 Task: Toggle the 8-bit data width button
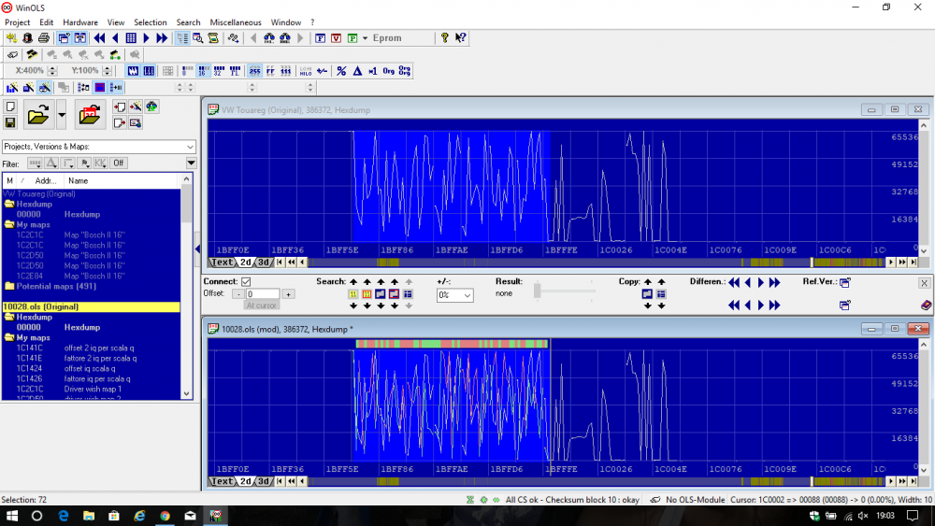tap(187, 71)
